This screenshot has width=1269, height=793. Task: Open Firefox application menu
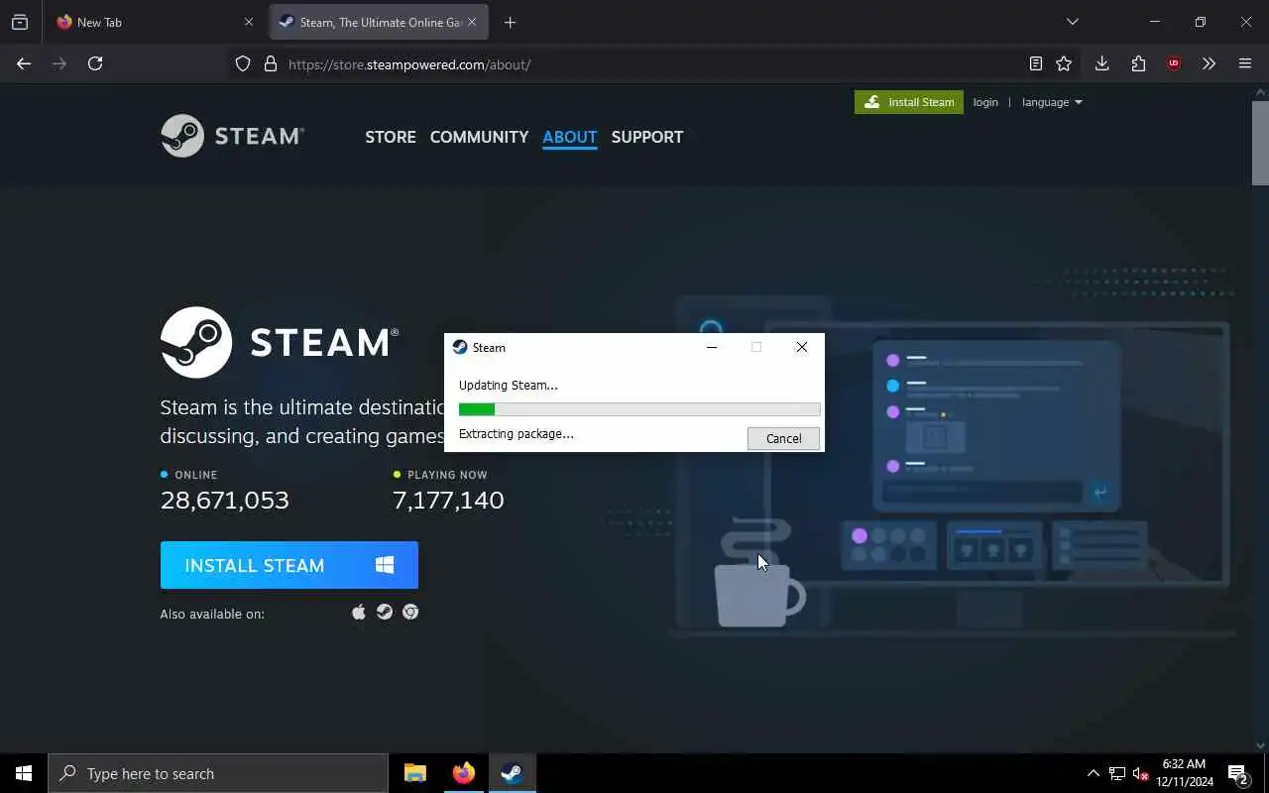(x=1245, y=63)
